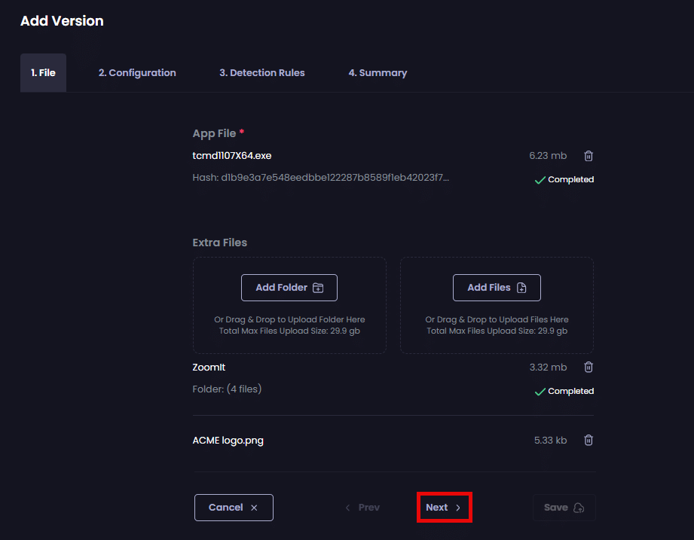The width and height of the screenshot is (694, 540).
Task: Click the Prev navigation button
Action: [362, 508]
